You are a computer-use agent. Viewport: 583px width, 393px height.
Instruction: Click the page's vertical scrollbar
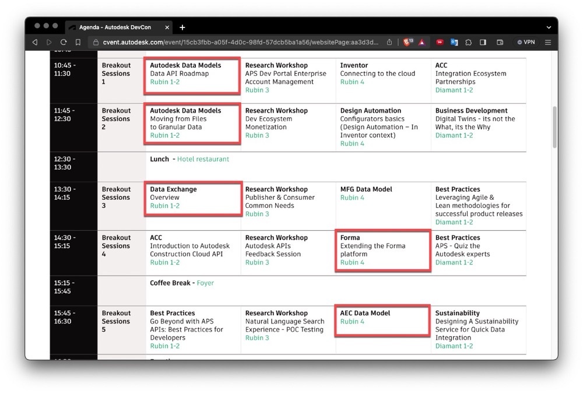[x=554, y=127]
